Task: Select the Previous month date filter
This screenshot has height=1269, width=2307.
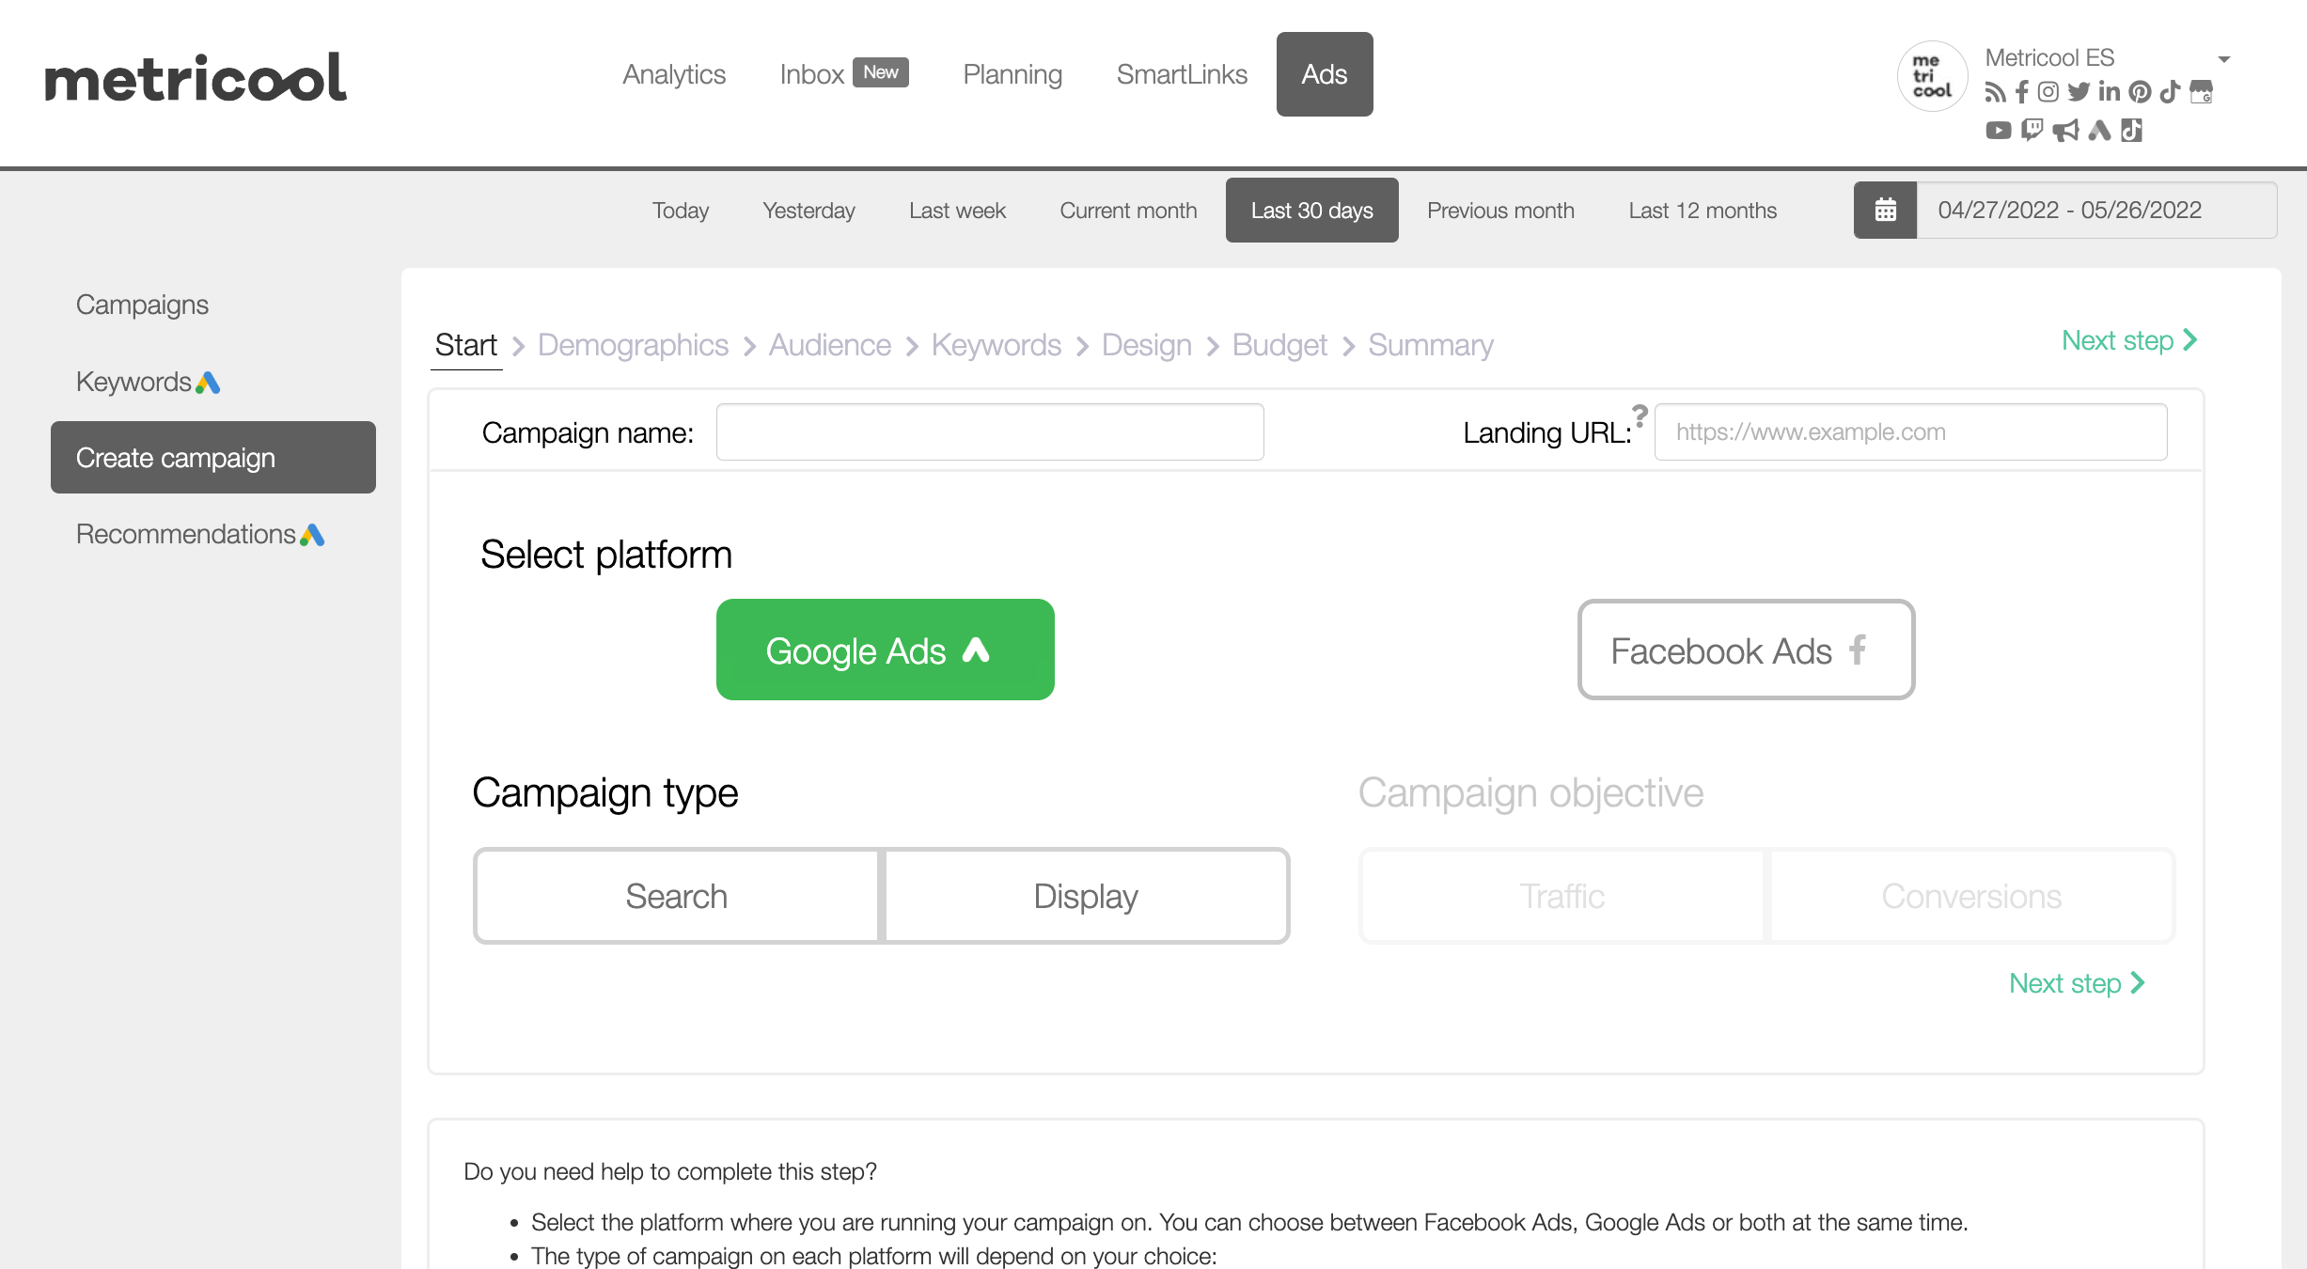Action: click(x=1500, y=211)
